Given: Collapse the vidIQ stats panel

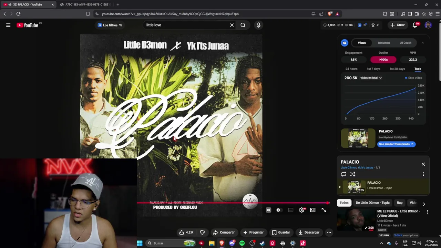Looking at the screenshot, I should (423, 43).
